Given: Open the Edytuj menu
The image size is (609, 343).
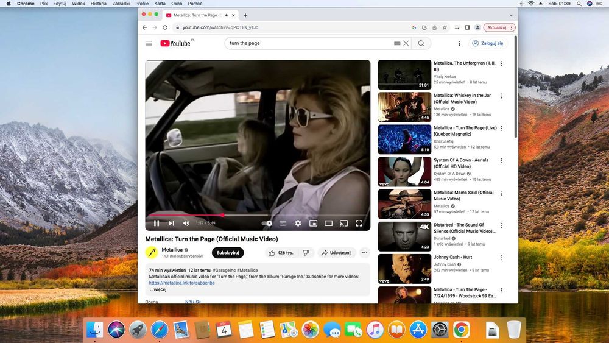Looking at the screenshot, I should pyautogui.click(x=60, y=4).
